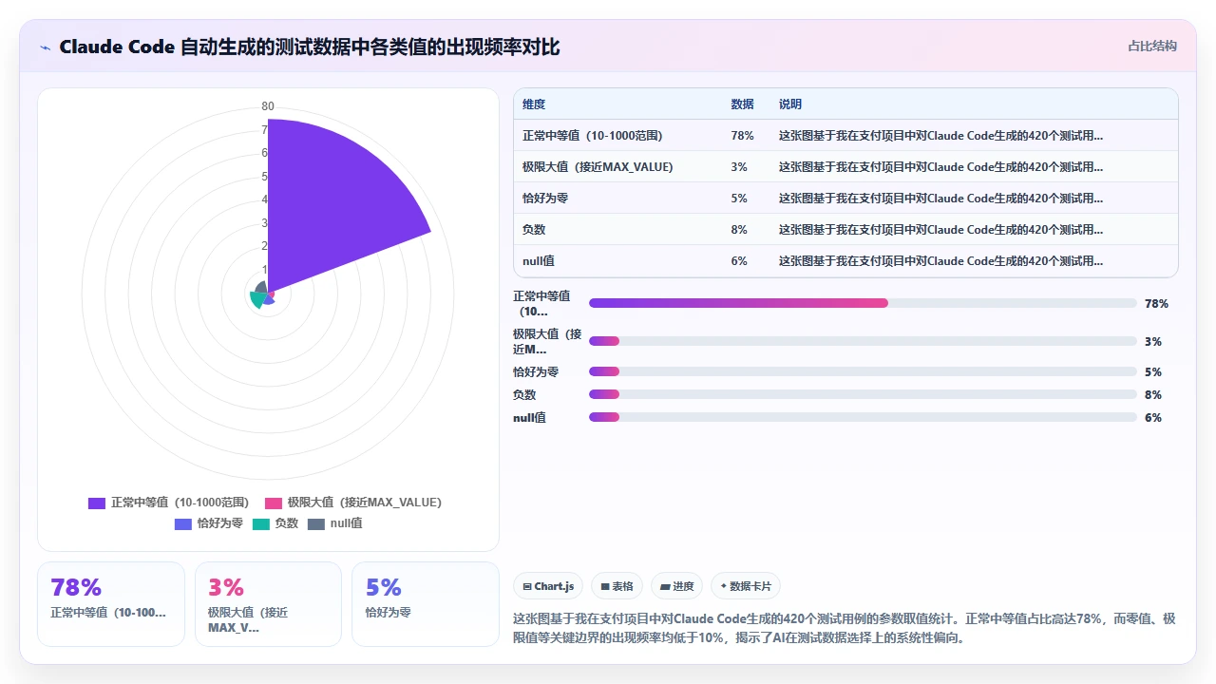Click the 78% value in the table

pyautogui.click(x=742, y=136)
